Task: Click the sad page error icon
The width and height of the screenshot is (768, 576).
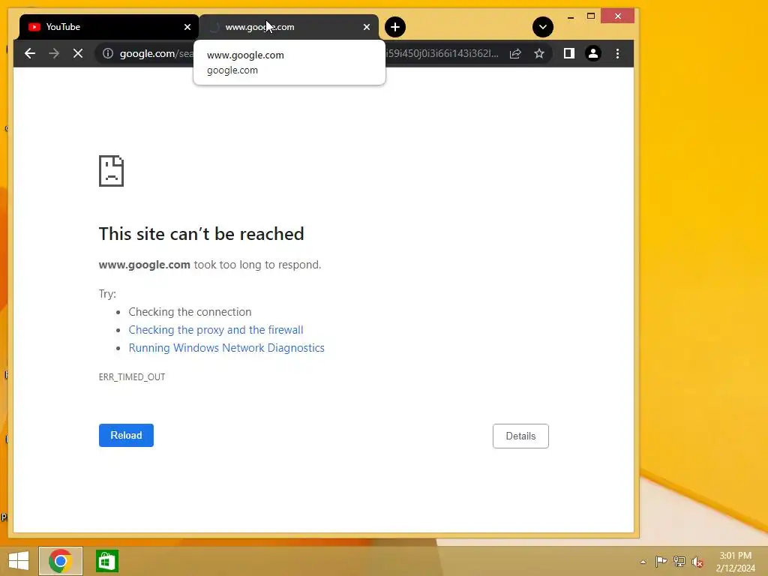Action: click(111, 171)
